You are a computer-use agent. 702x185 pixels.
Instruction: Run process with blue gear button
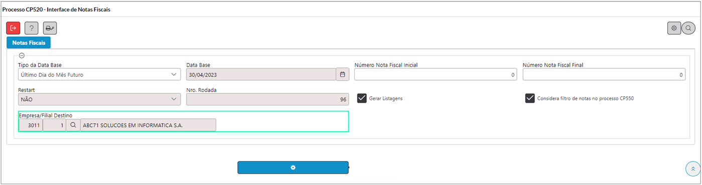(293, 167)
